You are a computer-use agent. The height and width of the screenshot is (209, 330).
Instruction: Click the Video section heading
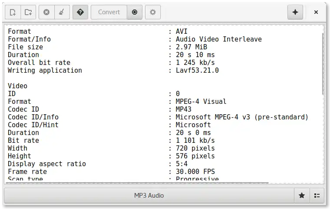(x=17, y=86)
